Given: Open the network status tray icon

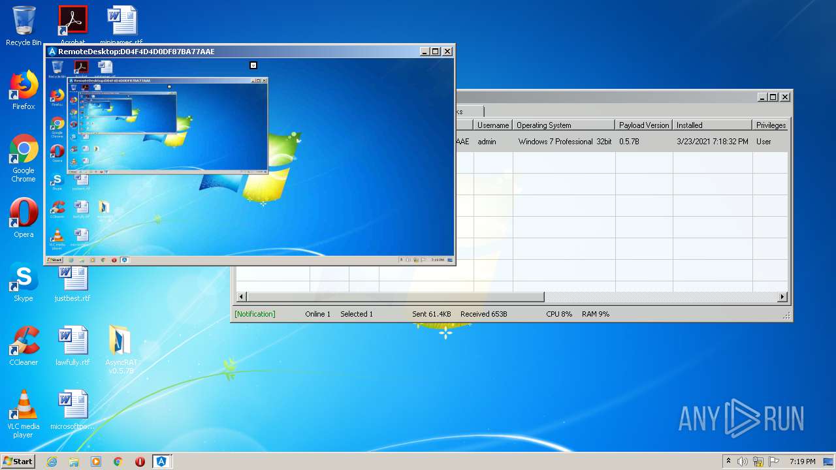Looking at the screenshot, I should tap(758, 462).
